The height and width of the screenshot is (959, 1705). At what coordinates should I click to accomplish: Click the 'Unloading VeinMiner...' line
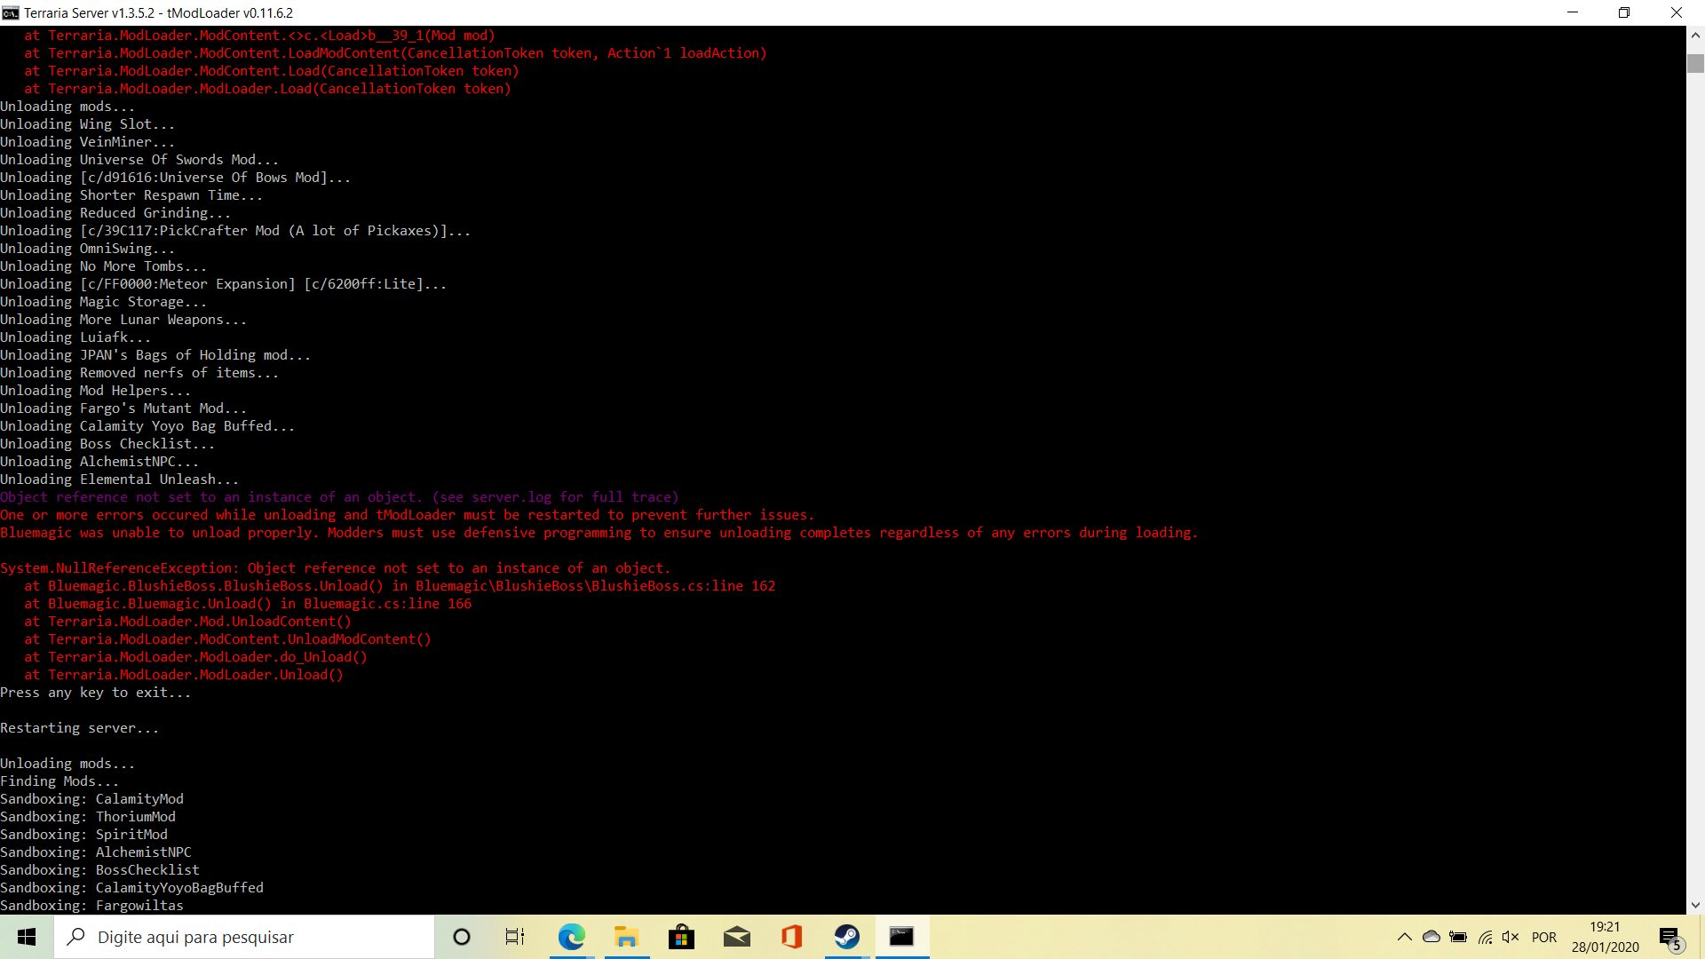coord(87,142)
